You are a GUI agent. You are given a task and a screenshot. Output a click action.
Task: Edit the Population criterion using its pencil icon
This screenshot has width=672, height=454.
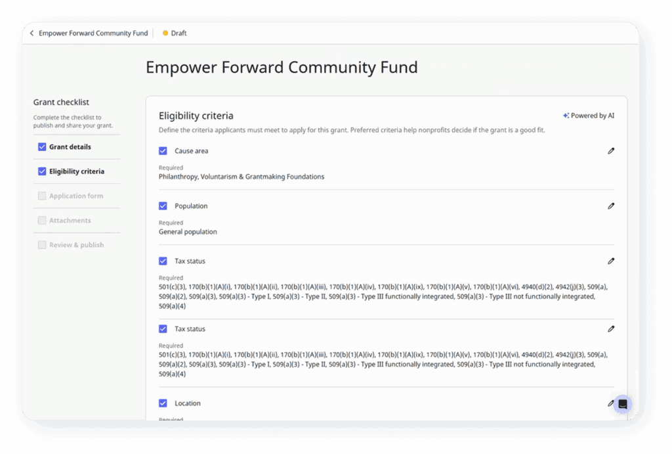(611, 206)
